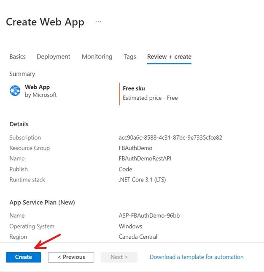
Task: Open the ellipsis menu beside Create Web App
Action: (x=99, y=22)
